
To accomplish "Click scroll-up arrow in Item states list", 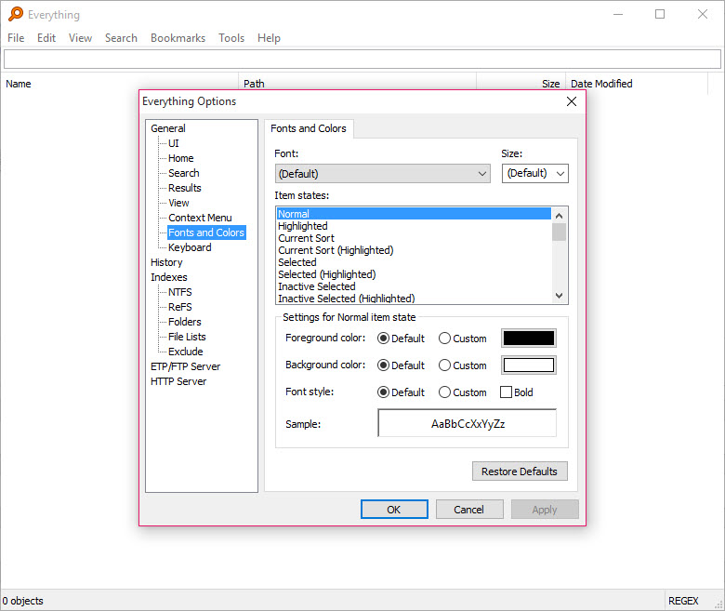I will [x=559, y=216].
